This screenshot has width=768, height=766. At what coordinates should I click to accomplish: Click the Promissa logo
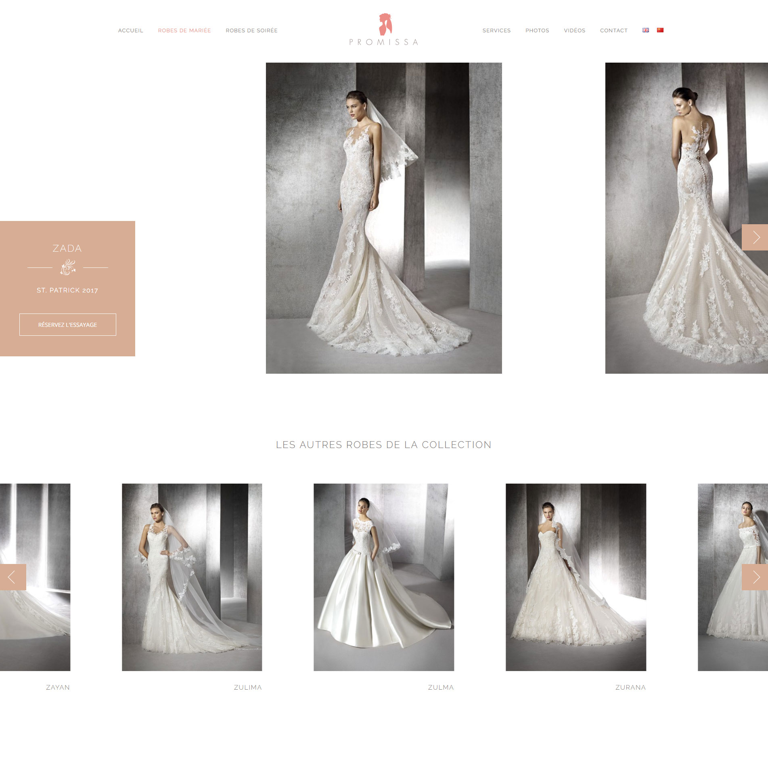384,29
